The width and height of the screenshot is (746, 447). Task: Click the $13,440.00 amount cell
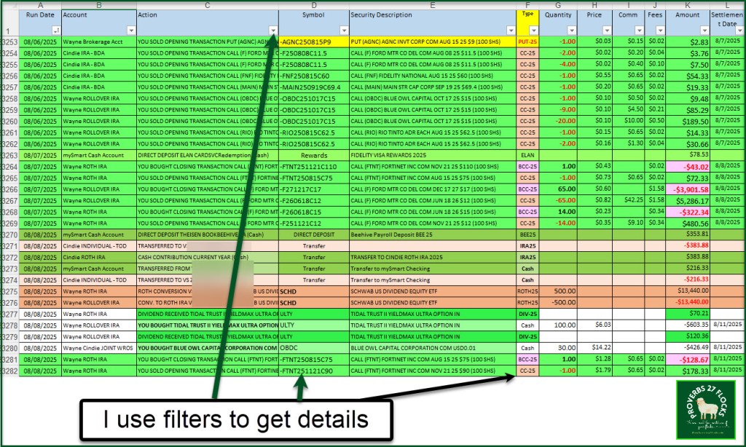(687, 288)
